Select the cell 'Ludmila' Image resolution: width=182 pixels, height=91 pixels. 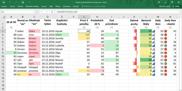click(x=62, y=45)
